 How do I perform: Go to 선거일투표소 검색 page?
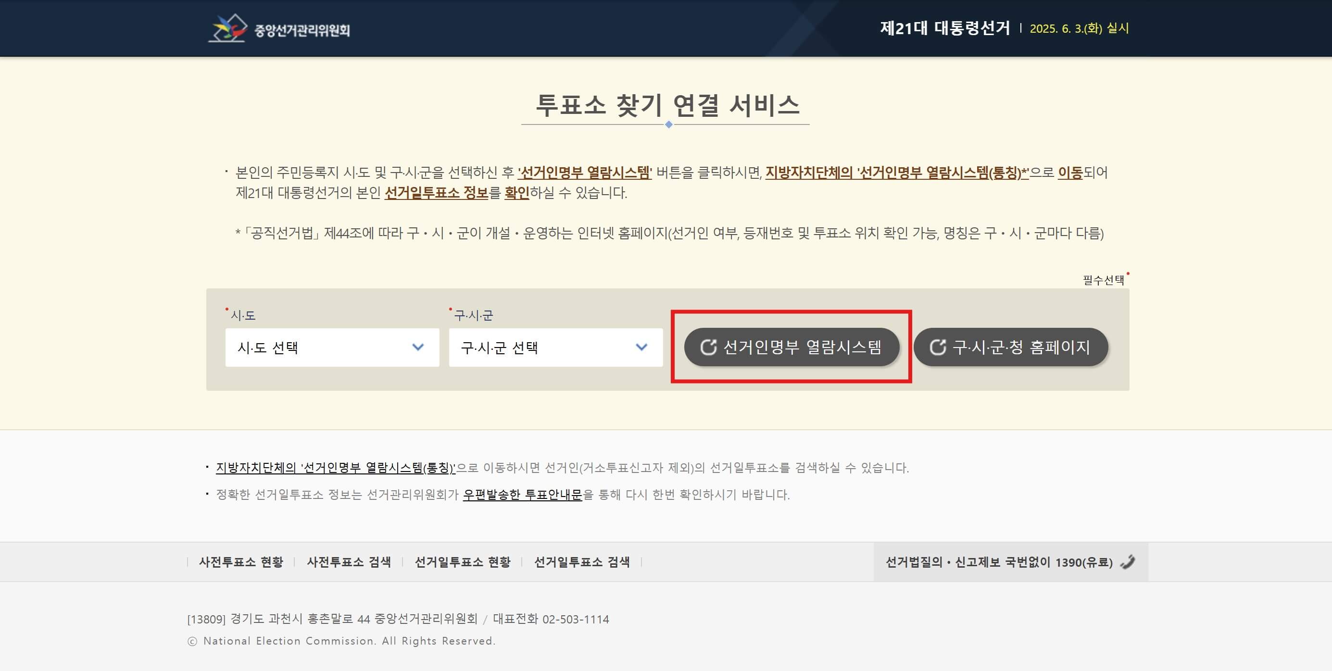[582, 562]
